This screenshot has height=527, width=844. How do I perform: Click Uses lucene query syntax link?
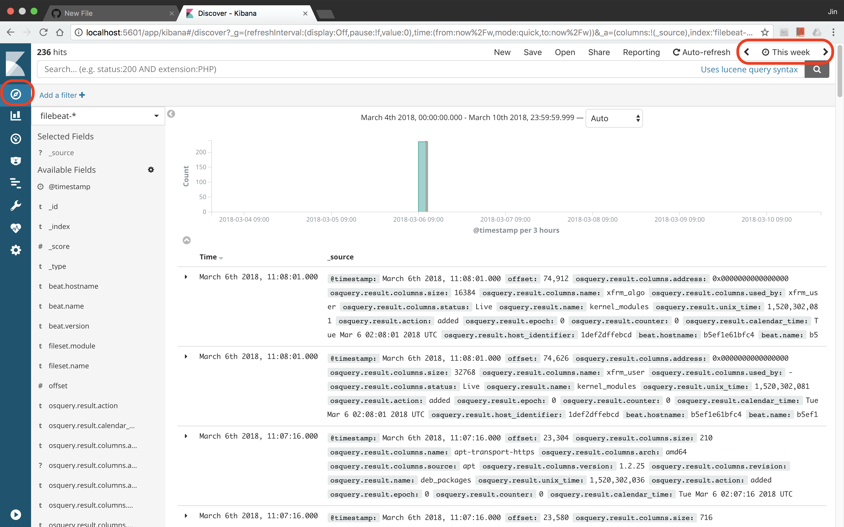749,69
